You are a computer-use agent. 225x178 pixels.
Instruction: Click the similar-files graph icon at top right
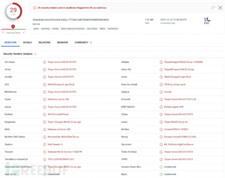tap(220, 8)
